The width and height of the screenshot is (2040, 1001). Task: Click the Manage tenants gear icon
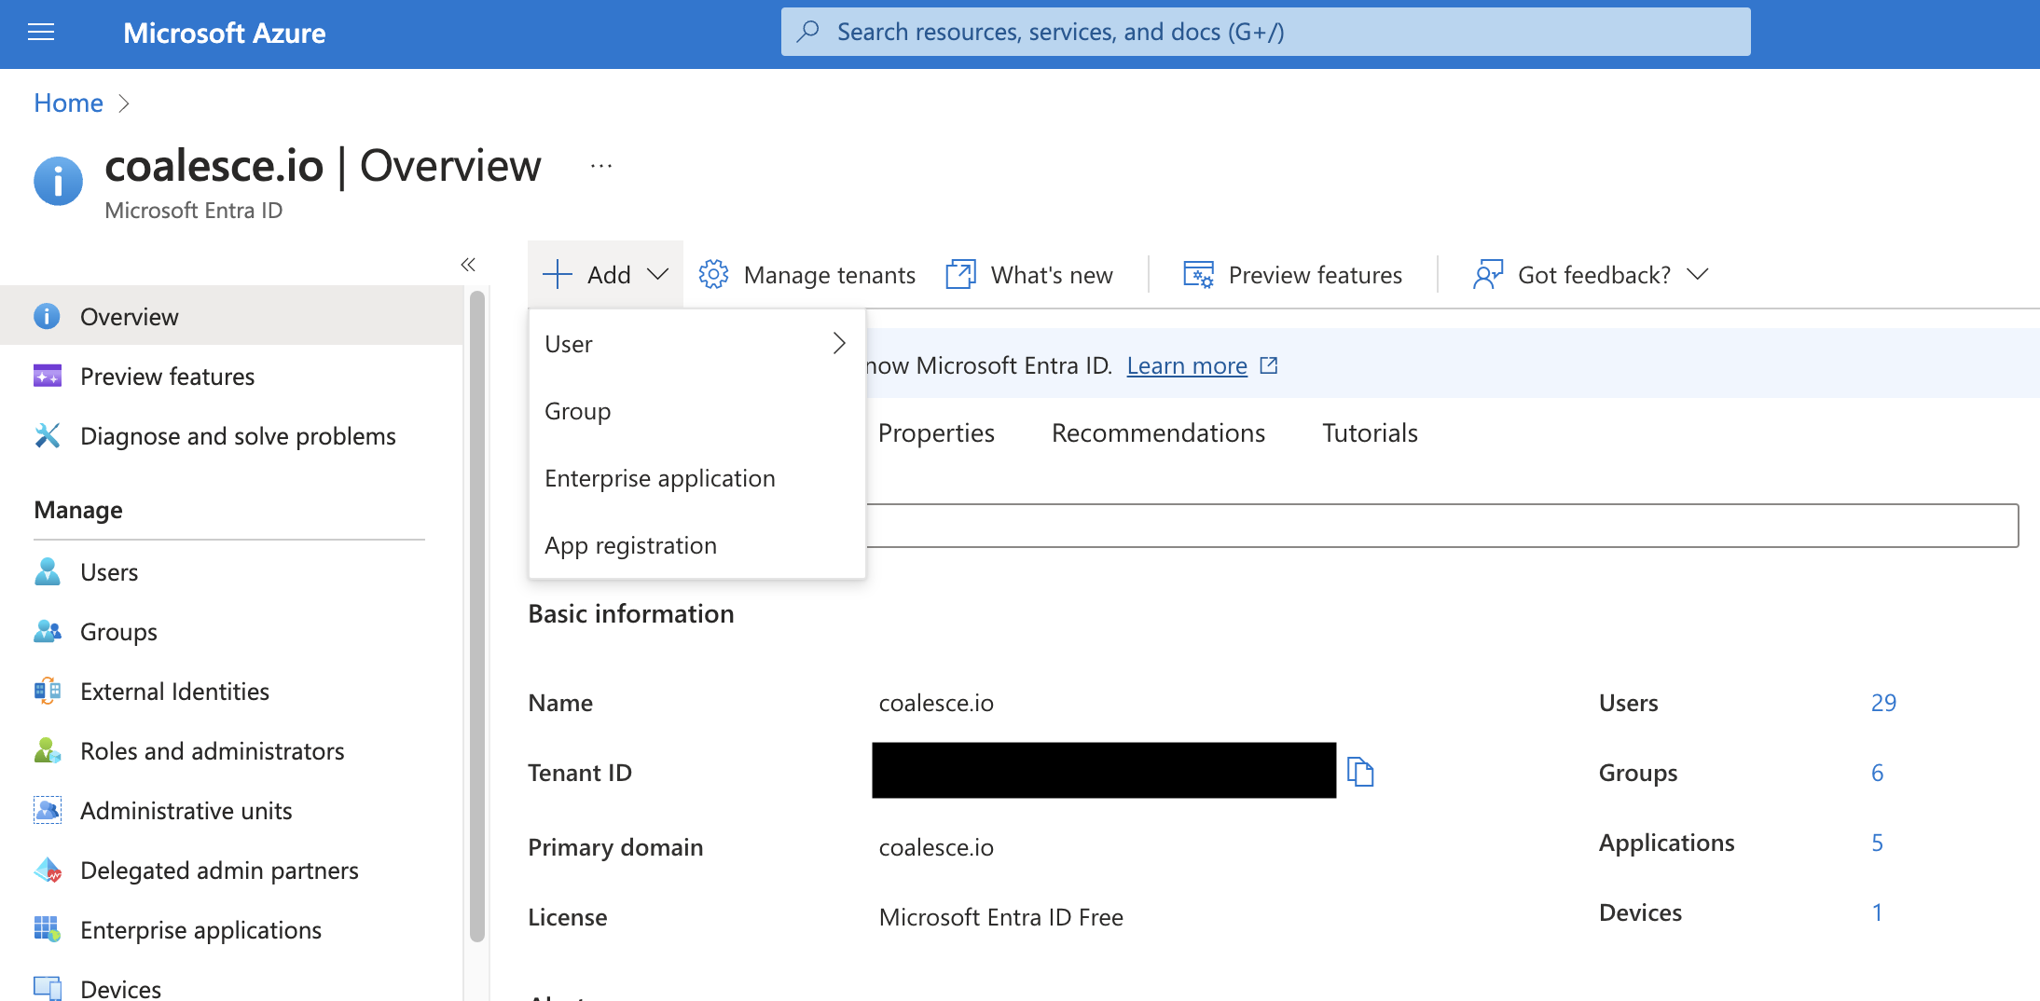point(713,274)
